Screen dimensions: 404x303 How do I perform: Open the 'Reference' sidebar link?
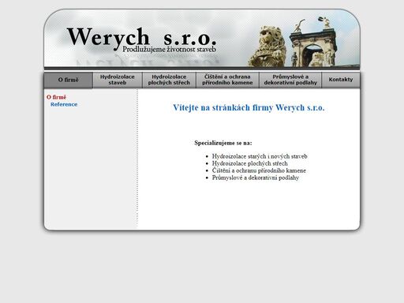coord(64,104)
